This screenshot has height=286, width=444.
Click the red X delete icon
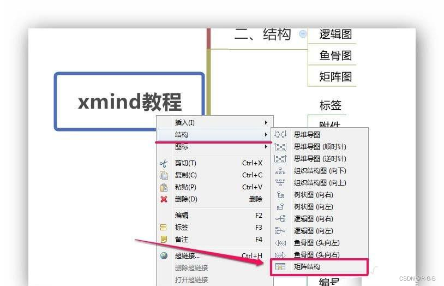pos(164,199)
